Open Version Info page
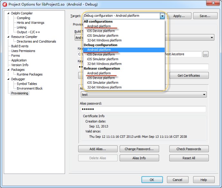222x188 pixels. coord(20,65)
